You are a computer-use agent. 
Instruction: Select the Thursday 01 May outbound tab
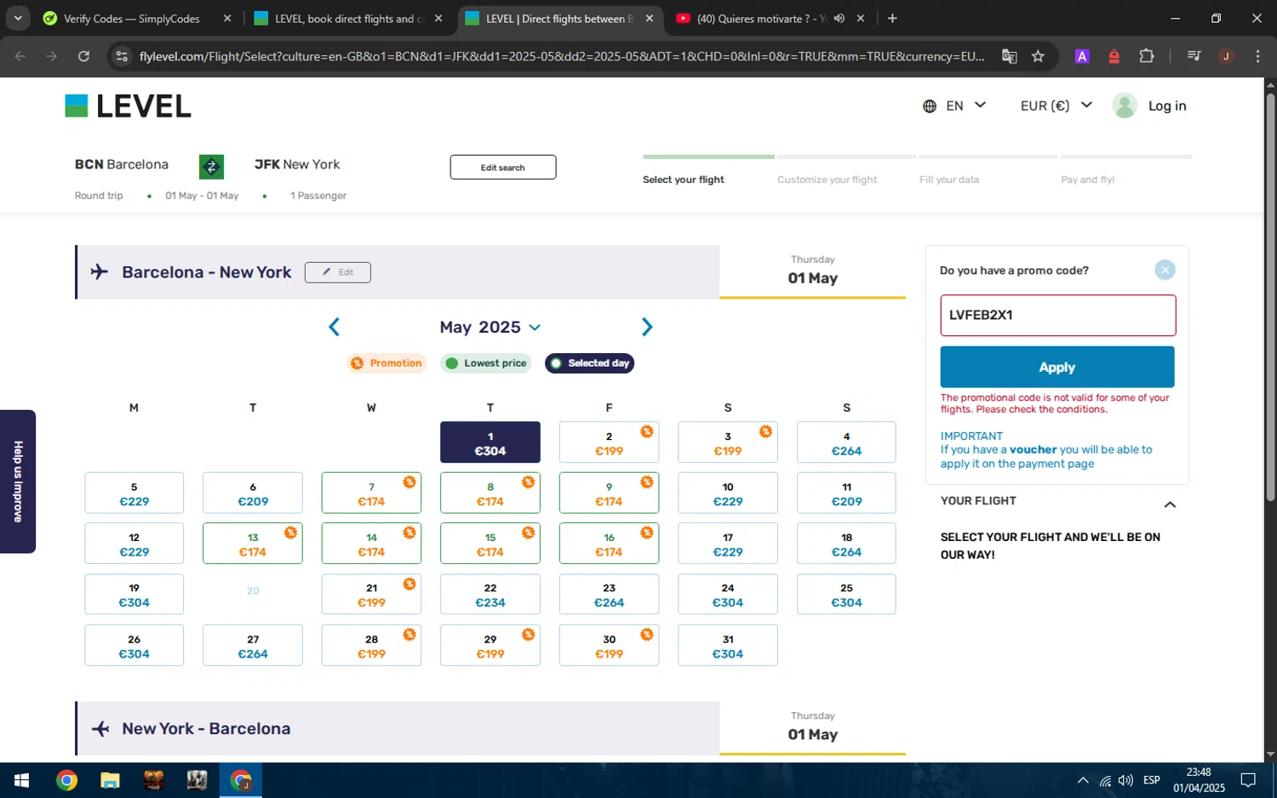pyautogui.click(x=812, y=271)
